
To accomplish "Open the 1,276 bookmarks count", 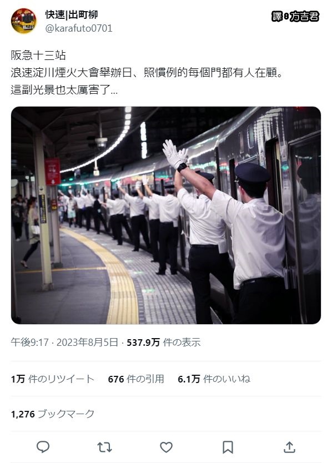I will (x=53, y=414).
